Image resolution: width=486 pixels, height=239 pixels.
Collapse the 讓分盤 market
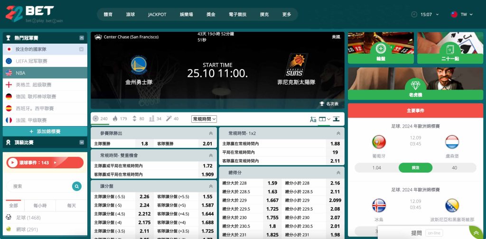click(x=211, y=186)
